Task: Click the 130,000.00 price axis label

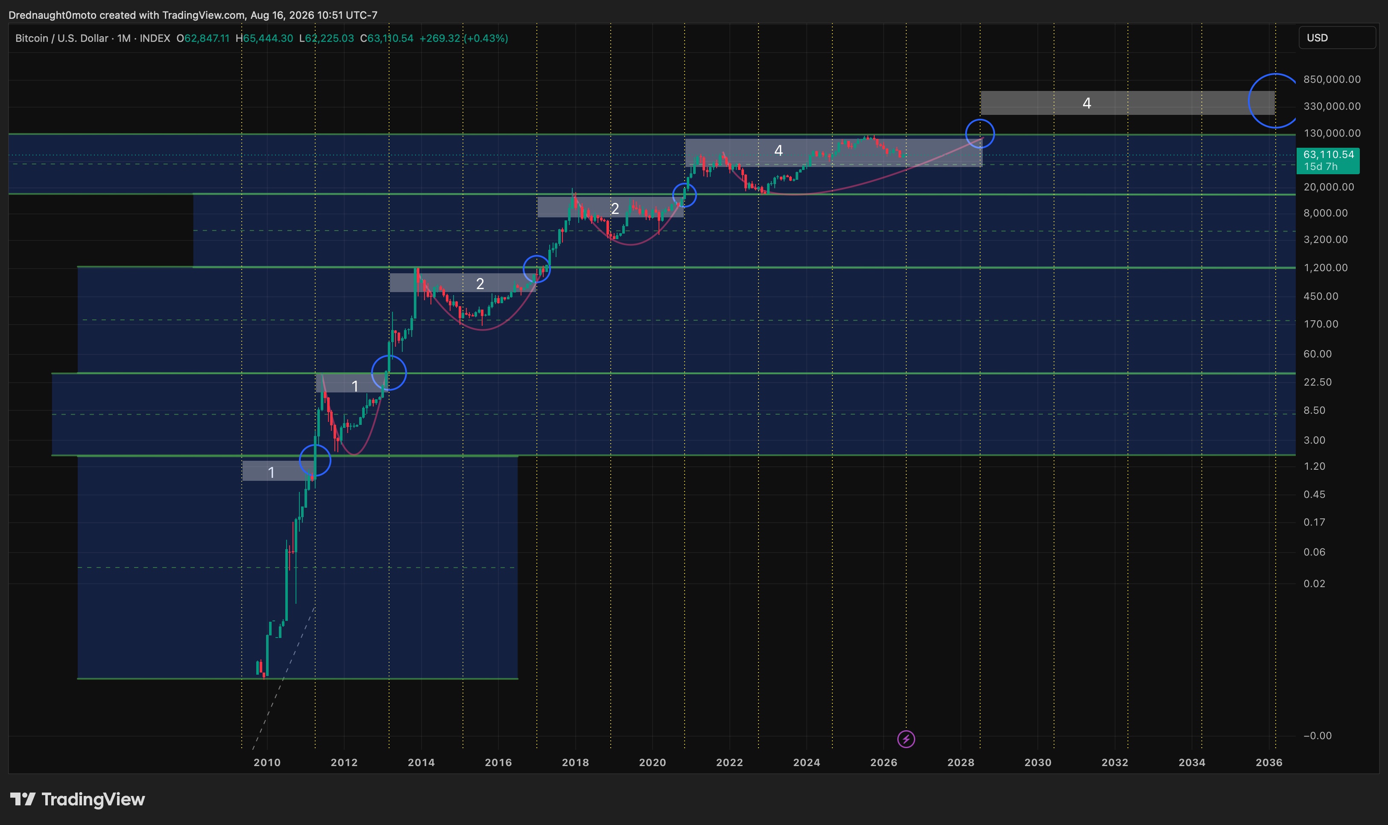Action: pyautogui.click(x=1332, y=133)
